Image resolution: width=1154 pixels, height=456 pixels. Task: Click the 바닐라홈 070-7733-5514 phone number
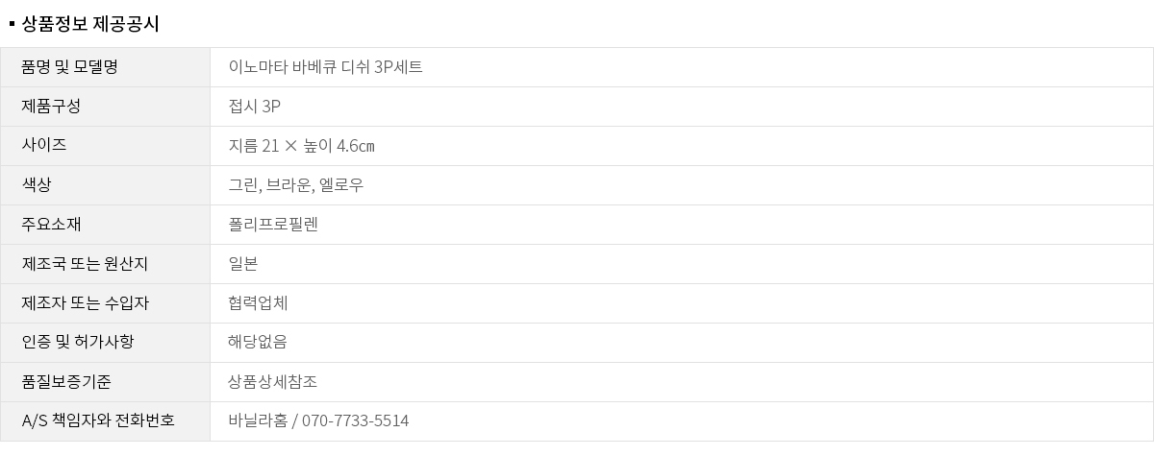[x=318, y=421]
